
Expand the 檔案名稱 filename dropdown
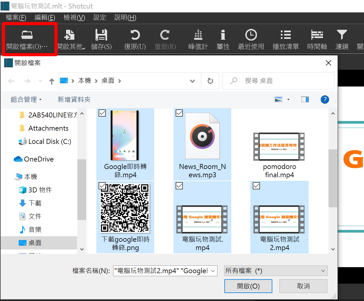coord(213,271)
